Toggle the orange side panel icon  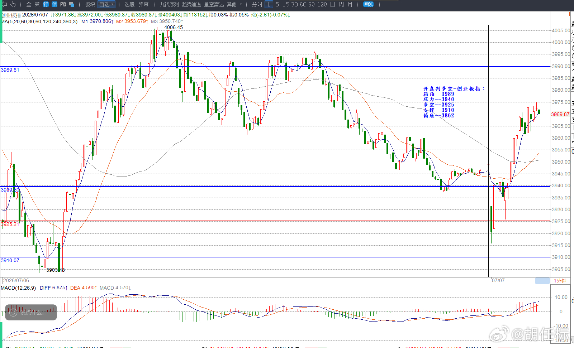567,14
